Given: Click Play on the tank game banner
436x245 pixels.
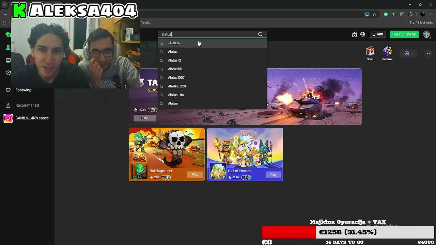Looking at the screenshot, I should coord(144,118).
